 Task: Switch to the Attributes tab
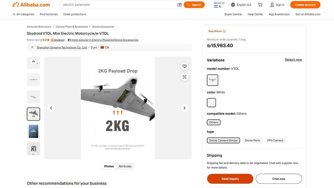pos(125,166)
